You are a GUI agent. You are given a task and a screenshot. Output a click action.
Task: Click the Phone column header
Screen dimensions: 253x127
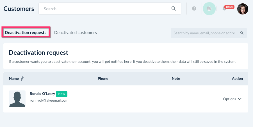coord(103,79)
